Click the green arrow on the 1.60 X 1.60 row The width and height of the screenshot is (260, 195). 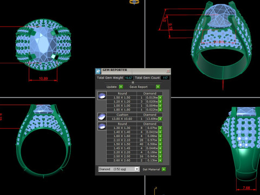pyautogui.click(x=160, y=136)
